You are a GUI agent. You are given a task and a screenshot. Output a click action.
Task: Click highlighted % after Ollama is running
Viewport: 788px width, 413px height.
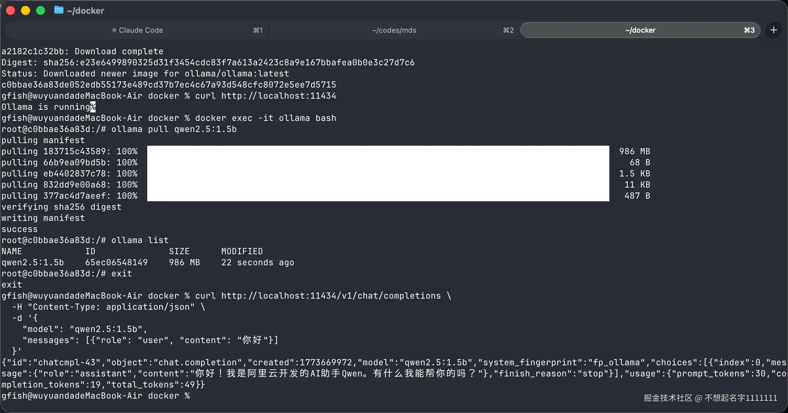93,107
